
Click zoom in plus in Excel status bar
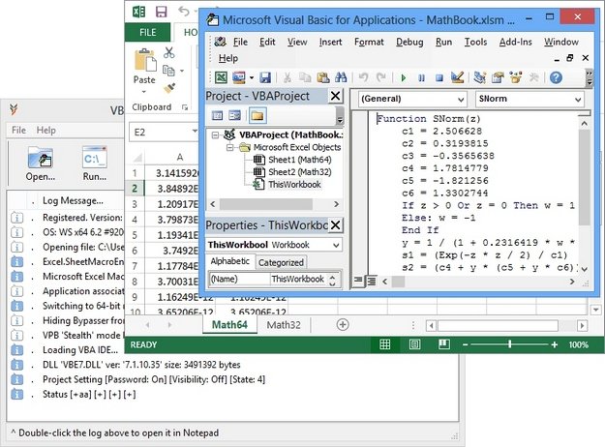click(555, 344)
